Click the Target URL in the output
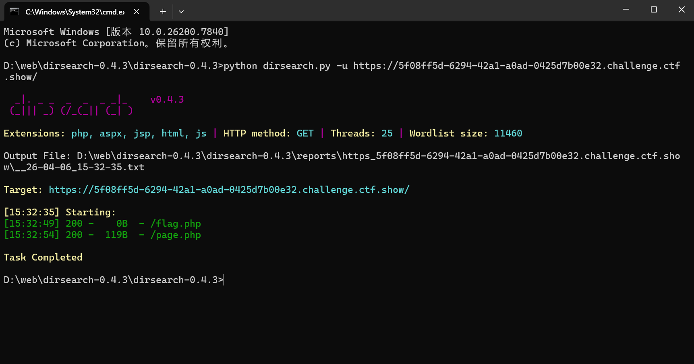 [229, 190]
